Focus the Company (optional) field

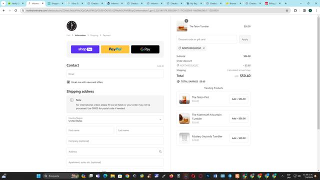(115, 141)
